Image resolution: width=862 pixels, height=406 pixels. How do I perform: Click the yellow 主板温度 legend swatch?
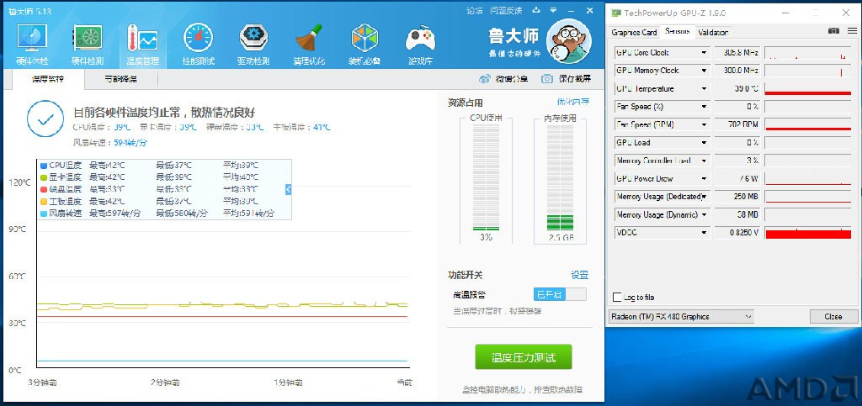click(44, 202)
